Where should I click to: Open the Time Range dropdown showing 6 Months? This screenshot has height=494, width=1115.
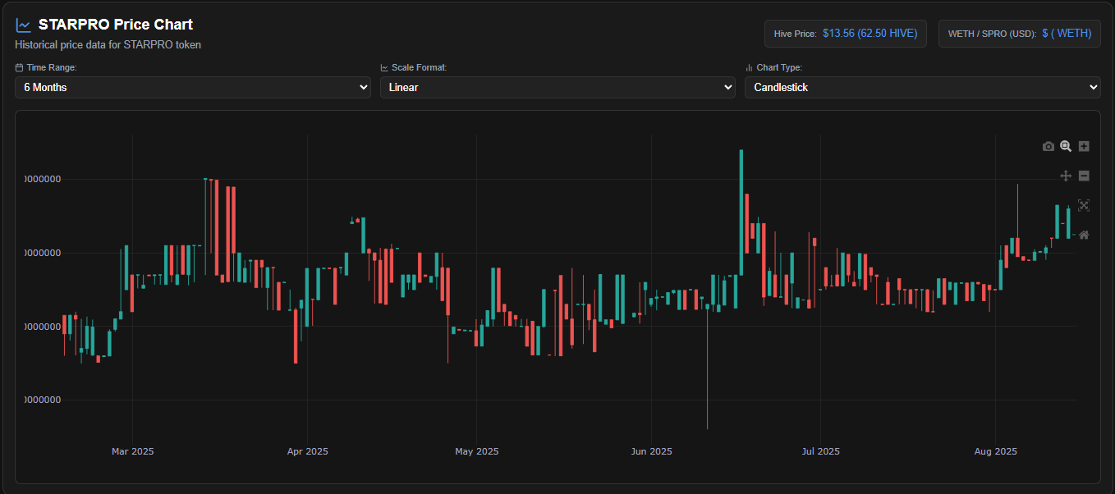193,87
